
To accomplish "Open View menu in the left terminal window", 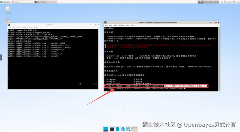I will (x=19, y=27).
